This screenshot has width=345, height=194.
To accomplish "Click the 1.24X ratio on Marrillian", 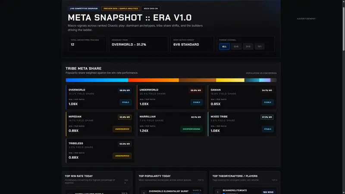I will click(144, 131).
